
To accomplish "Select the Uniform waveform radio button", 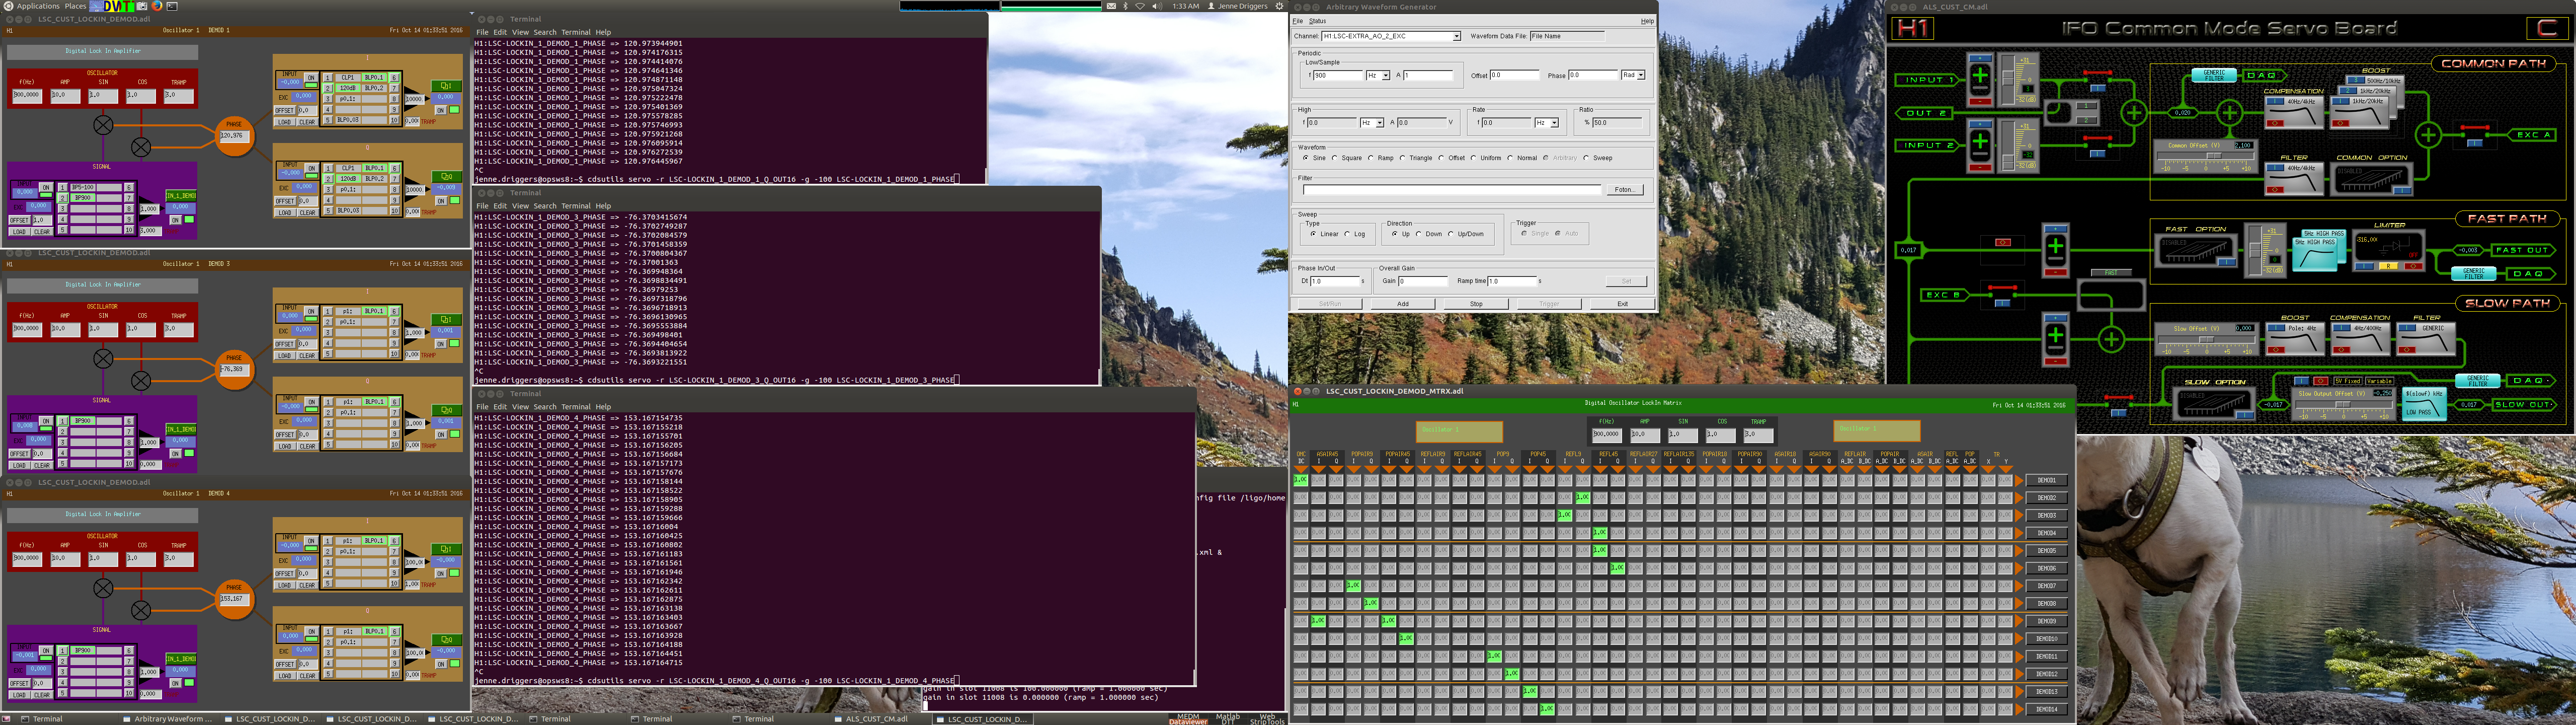I will (x=1473, y=158).
